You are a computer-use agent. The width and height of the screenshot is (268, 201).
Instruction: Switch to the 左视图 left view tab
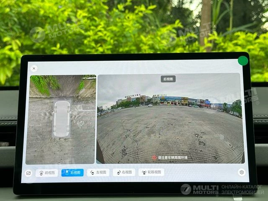98,173
